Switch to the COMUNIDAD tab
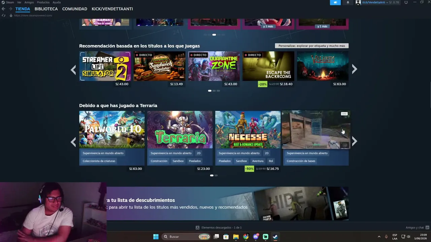 click(x=75, y=9)
